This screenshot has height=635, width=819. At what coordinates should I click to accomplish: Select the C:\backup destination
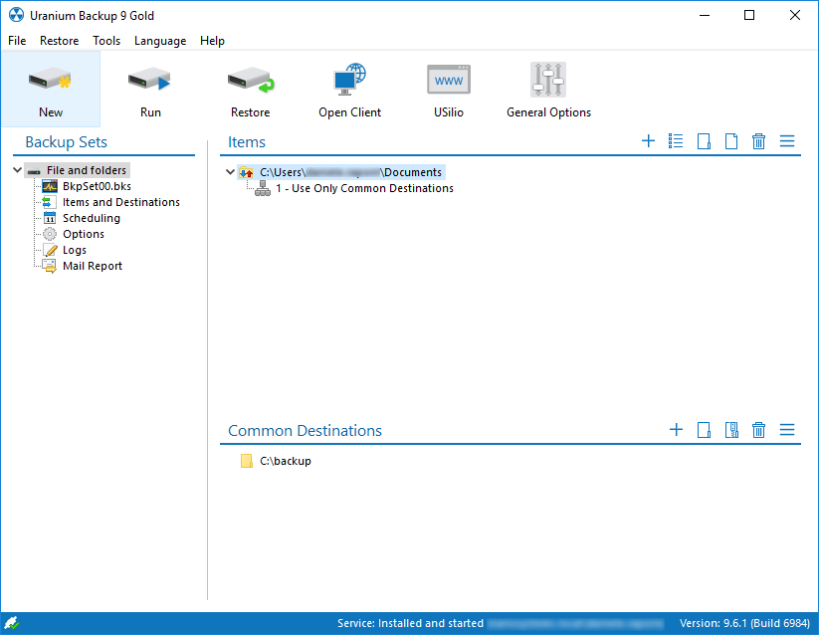click(285, 461)
